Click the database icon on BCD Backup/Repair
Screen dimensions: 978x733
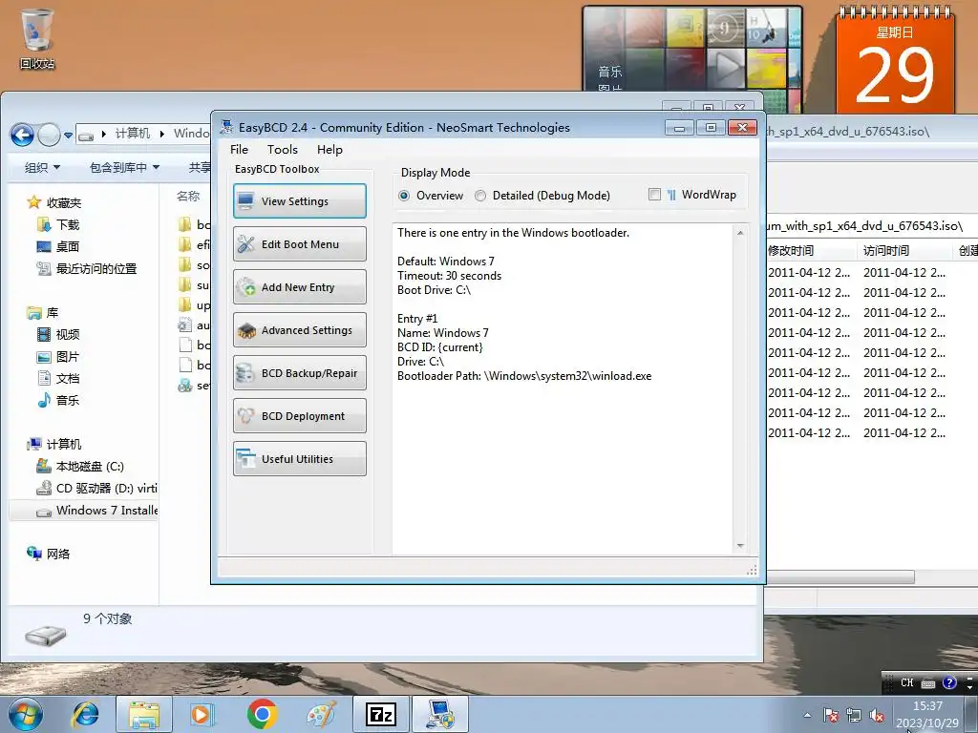(245, 373)
